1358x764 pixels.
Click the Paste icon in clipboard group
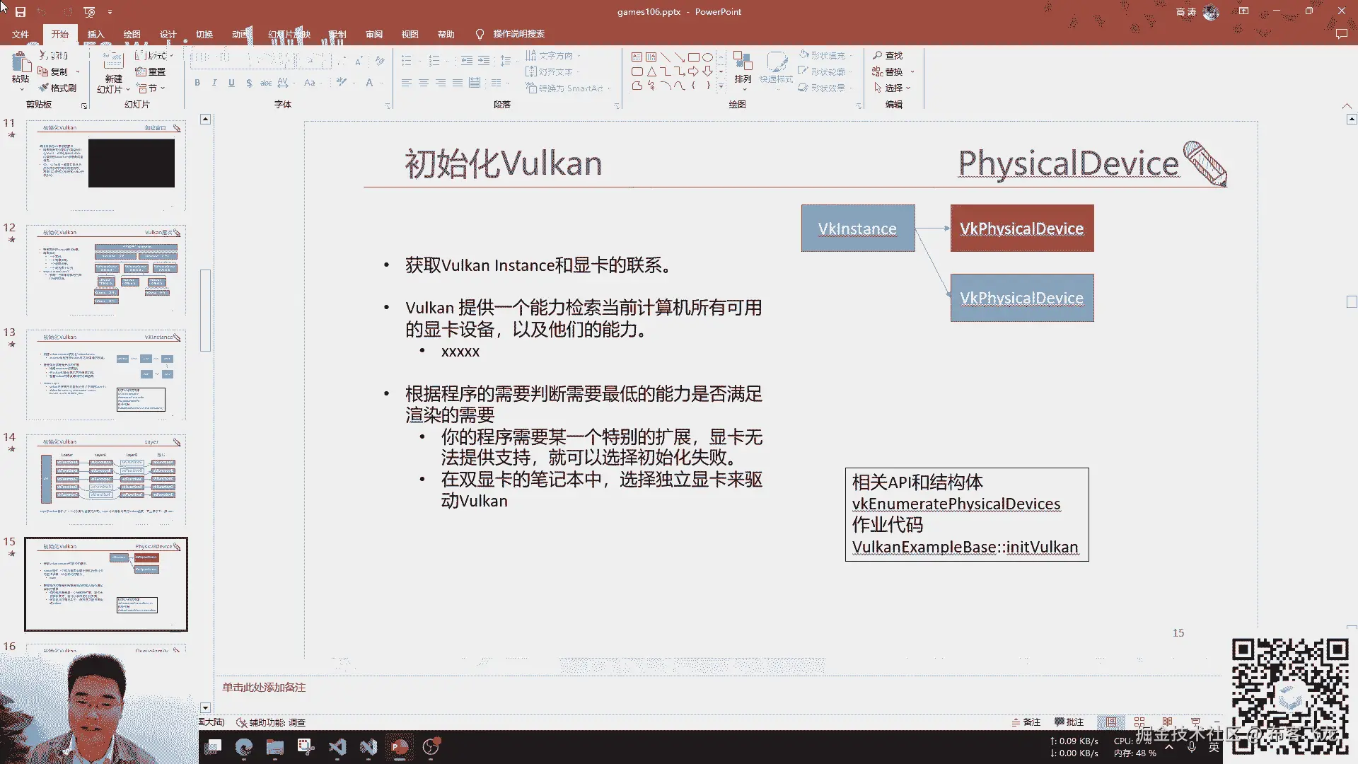pyautogui.click(x=20, y=63)
